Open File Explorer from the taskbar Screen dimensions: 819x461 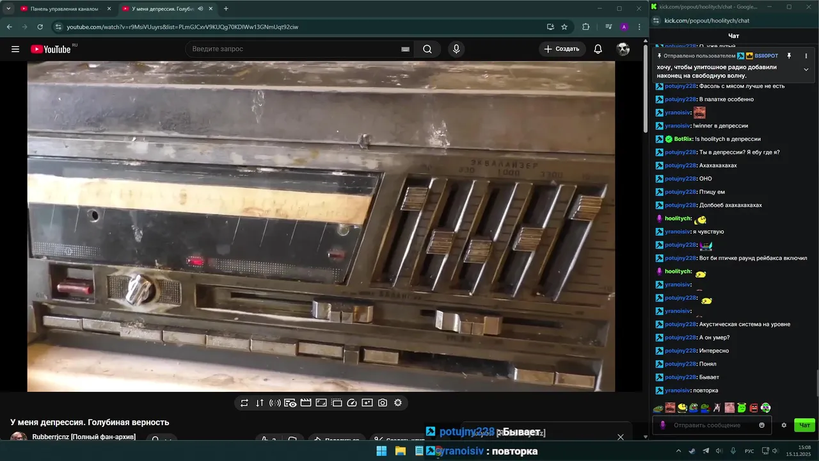pos(401,451)
